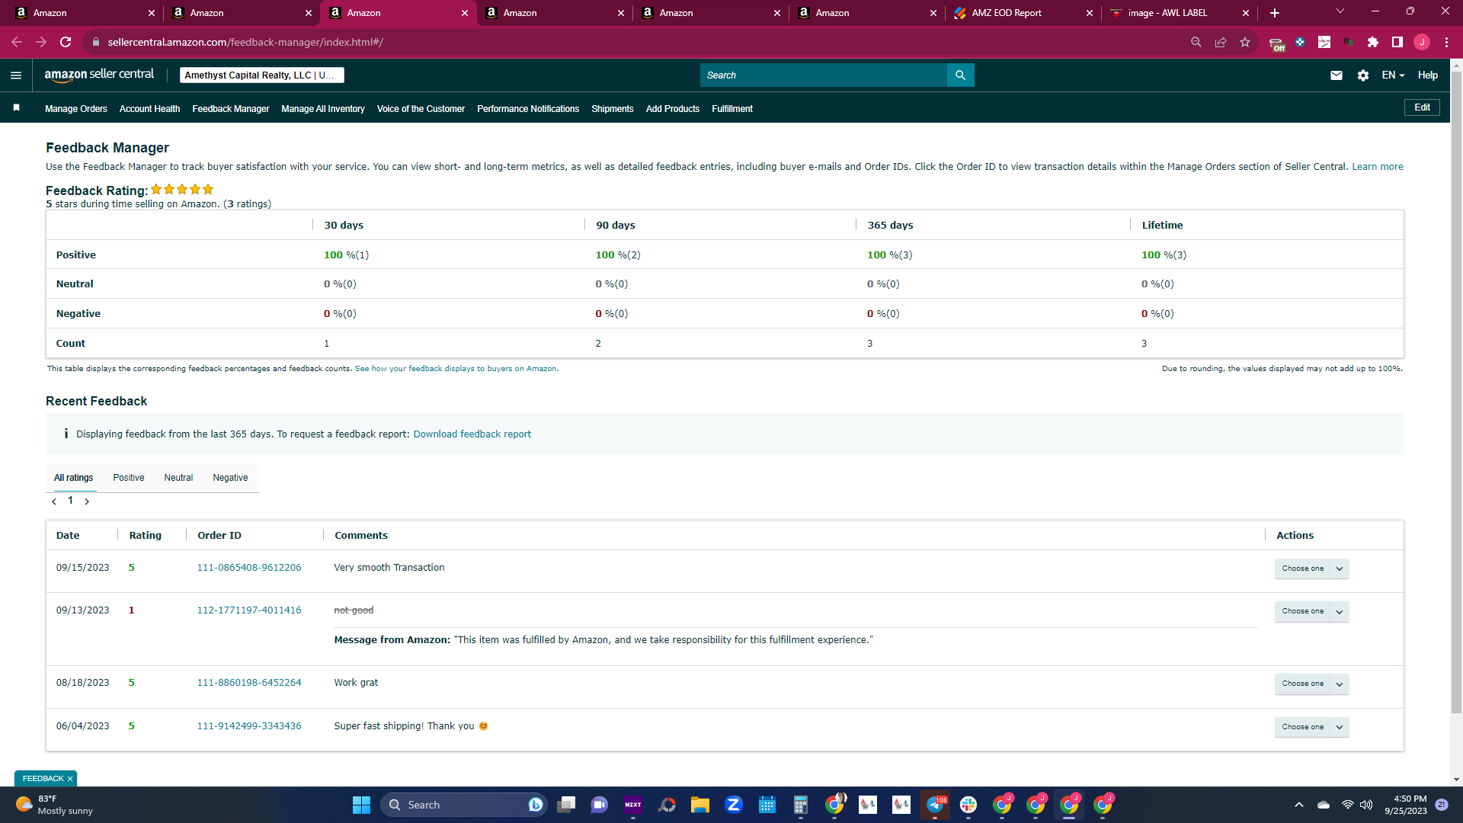Image resolution: width=1463 pixels, height=823 pixels.
Task: Open Manage Orders in the navigation bar
Action: 76,109
